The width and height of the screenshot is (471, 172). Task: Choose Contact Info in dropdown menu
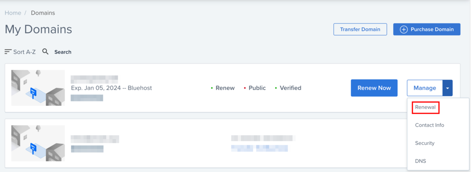coord(430,125)
